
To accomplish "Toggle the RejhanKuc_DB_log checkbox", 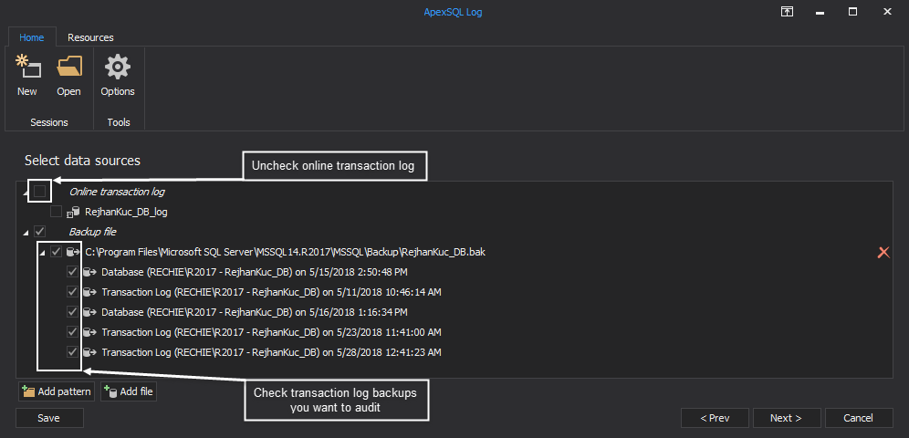I will pyautogui.click(x=56, y=212).
